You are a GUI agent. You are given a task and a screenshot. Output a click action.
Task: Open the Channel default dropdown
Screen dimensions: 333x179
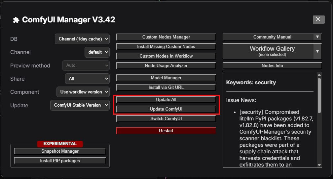point(97,52)
